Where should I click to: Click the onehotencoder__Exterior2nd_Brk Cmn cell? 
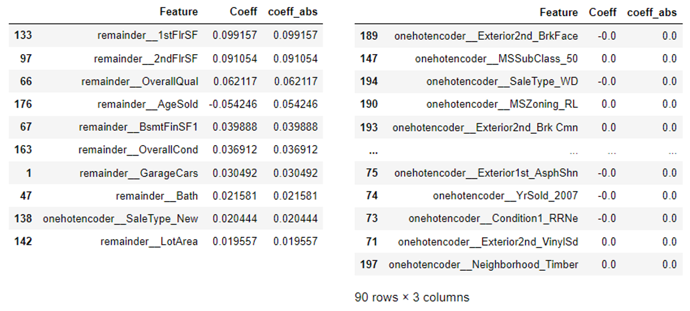coord(485,127)
